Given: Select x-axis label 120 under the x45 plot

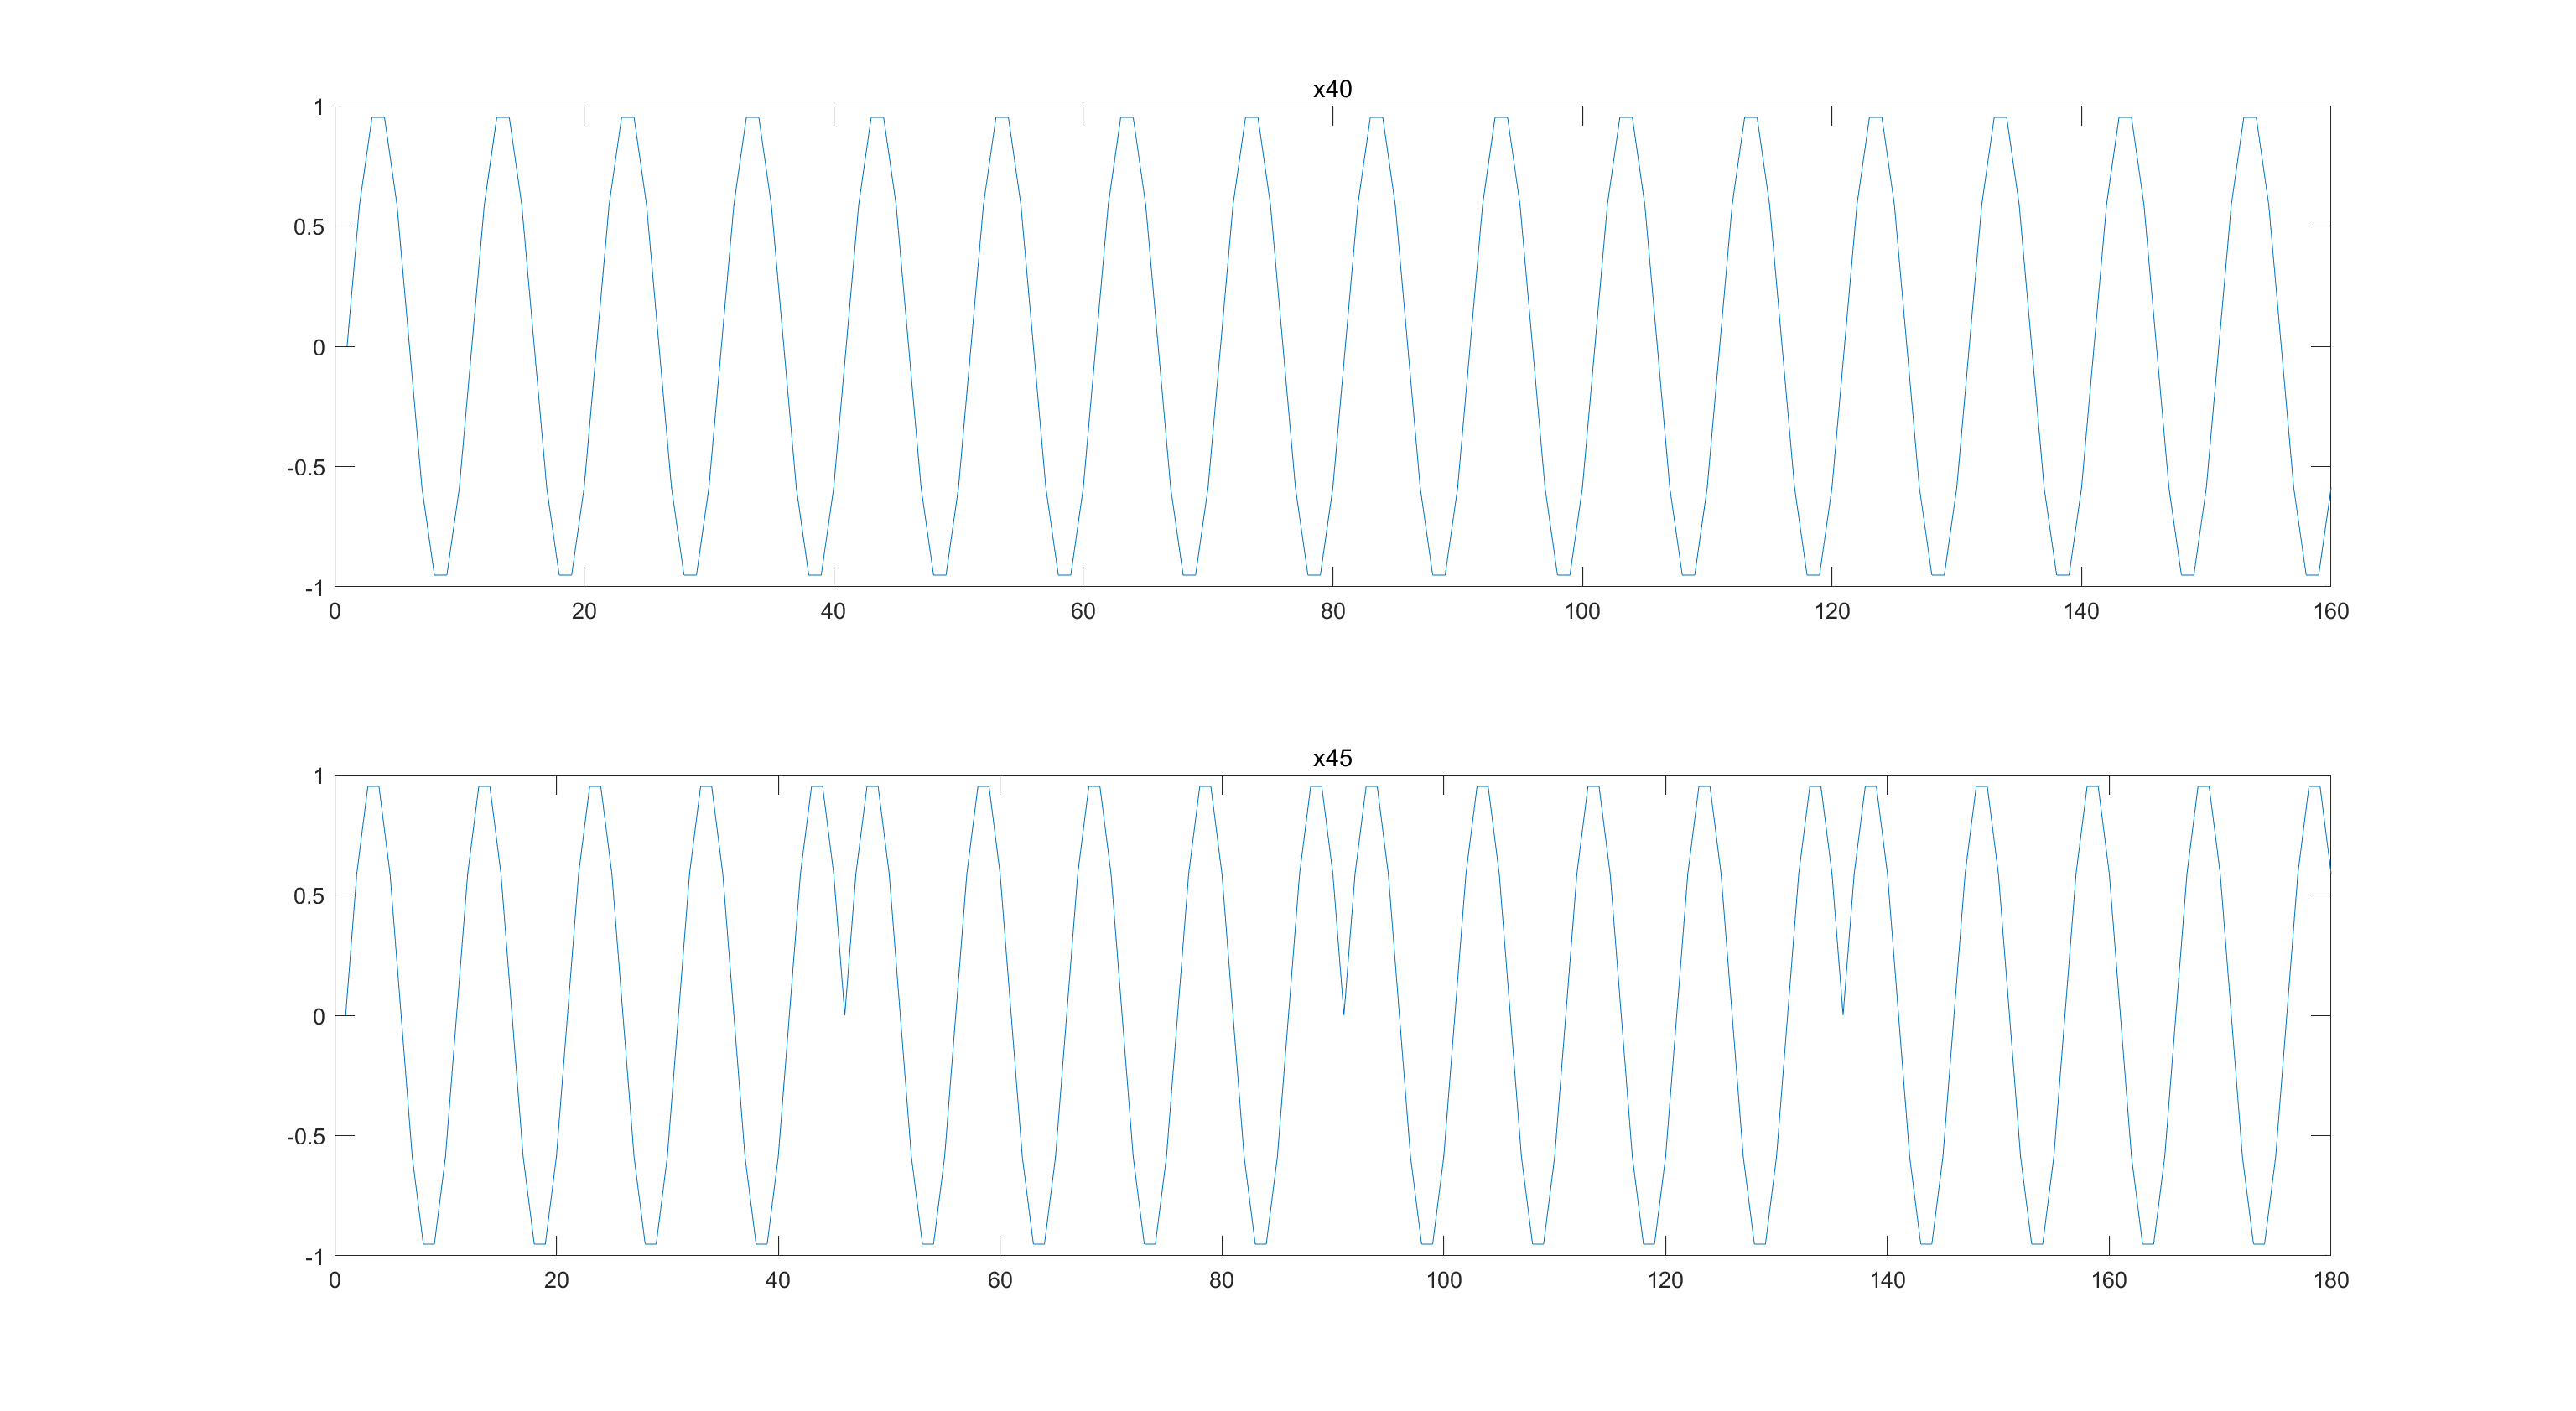Looking at the screenshot, I should (x=1665, y=1280).
